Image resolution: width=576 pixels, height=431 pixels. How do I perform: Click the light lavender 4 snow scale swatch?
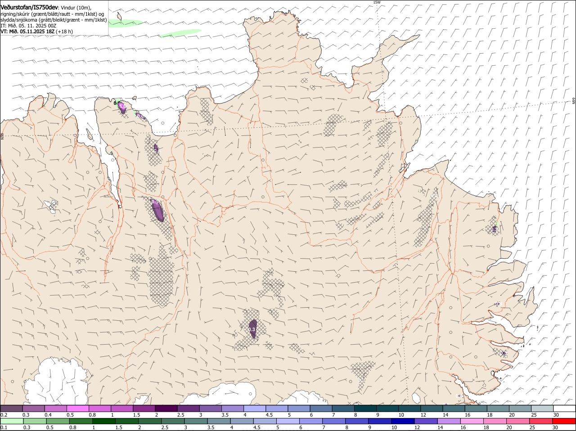(x=255, y=408)
